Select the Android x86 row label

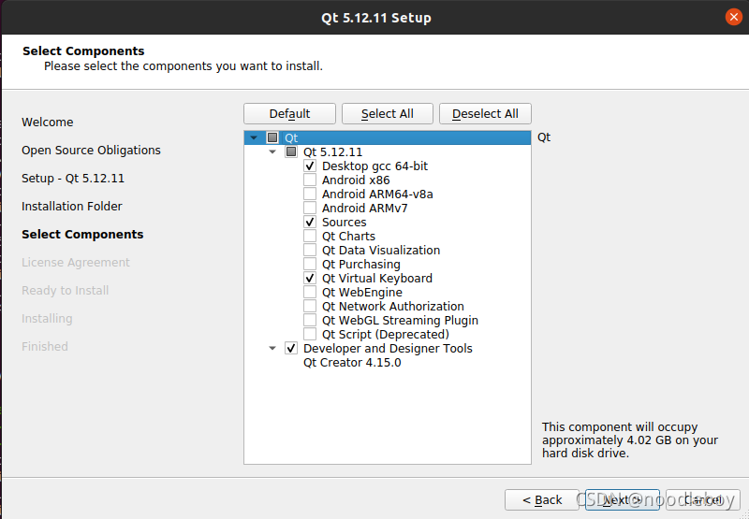pos(356,180)
